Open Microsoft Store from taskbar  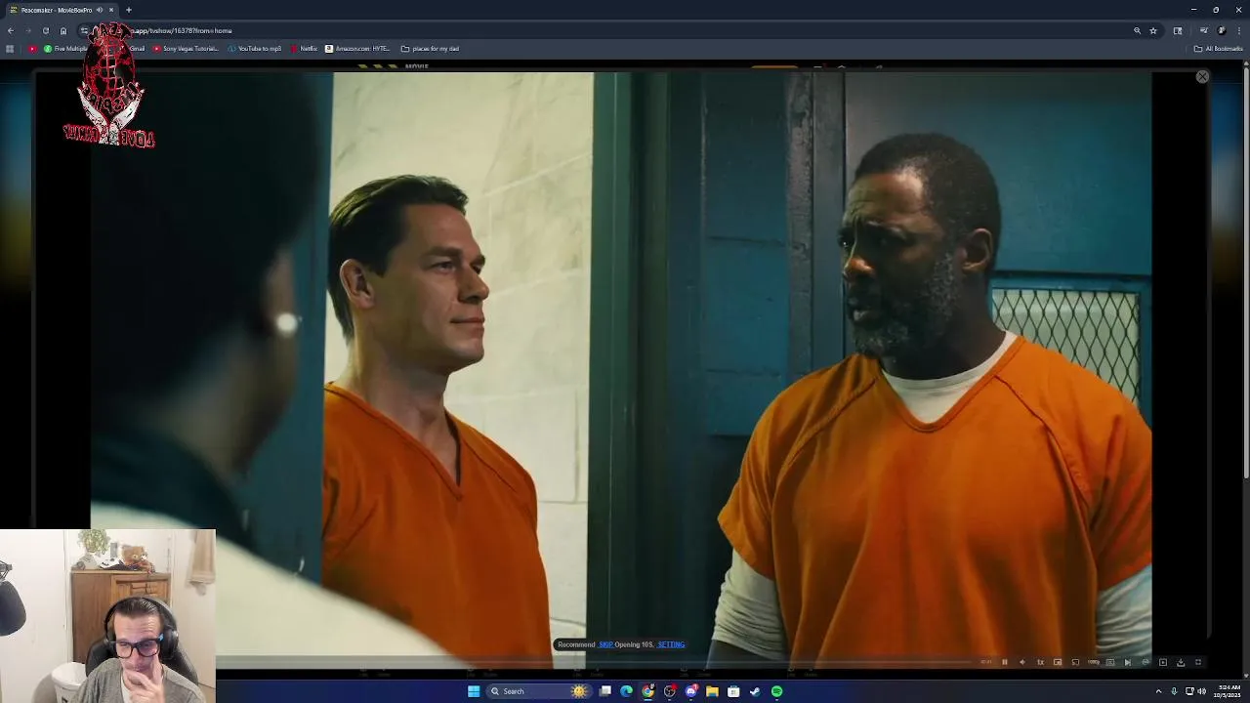click(733, 691)
